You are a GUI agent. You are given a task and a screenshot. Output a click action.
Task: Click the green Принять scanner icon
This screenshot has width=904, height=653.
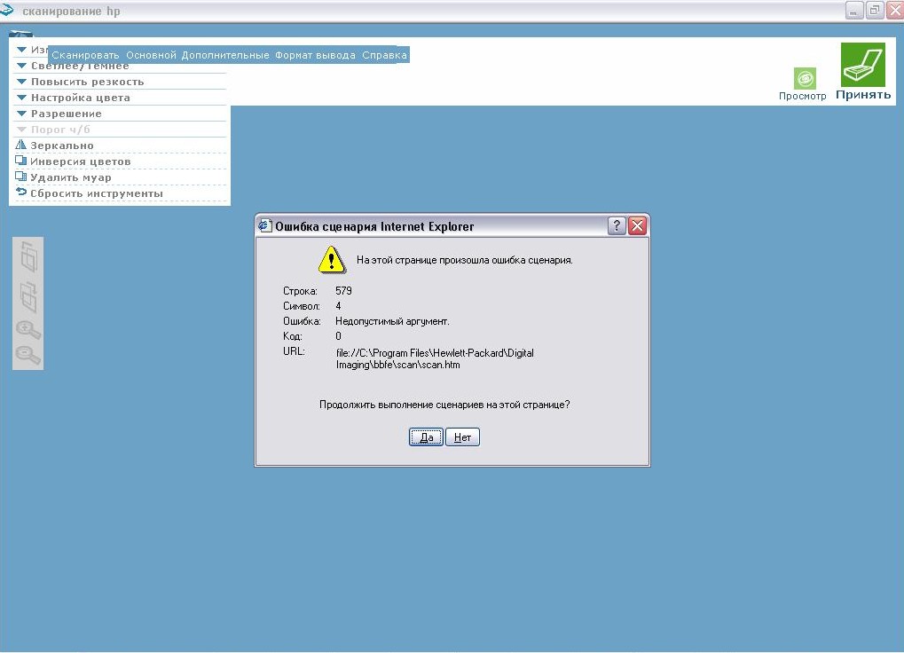(862, 65)
